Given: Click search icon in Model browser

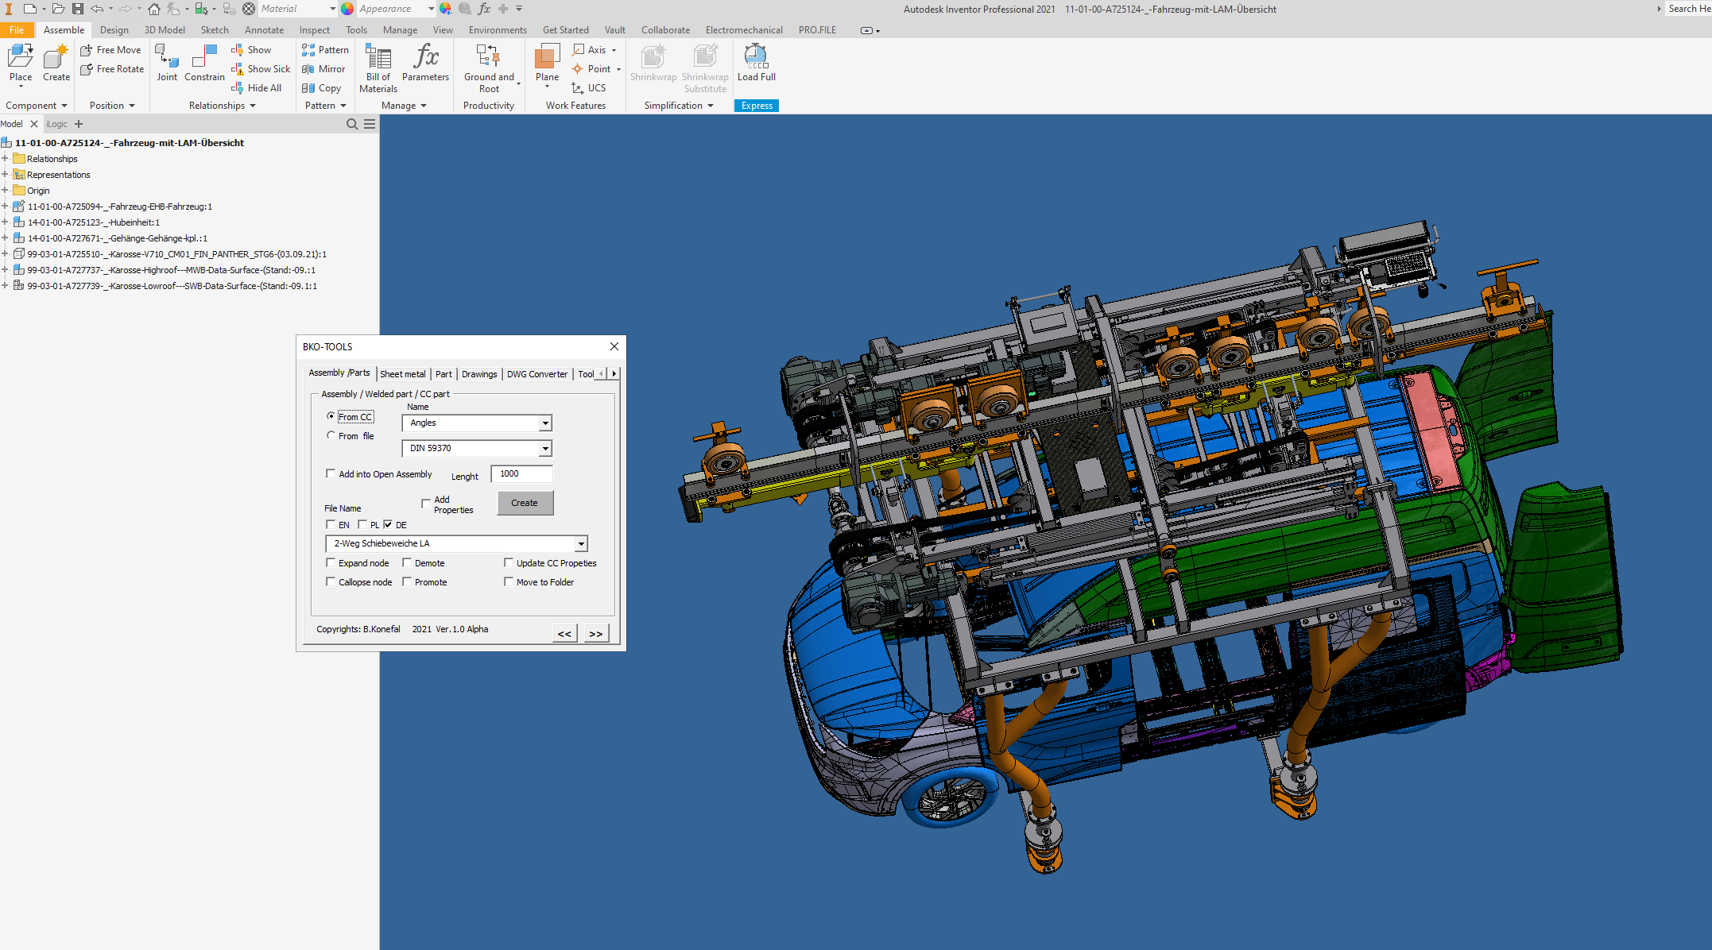Looking at the screenshot, I should pos(352,124).
